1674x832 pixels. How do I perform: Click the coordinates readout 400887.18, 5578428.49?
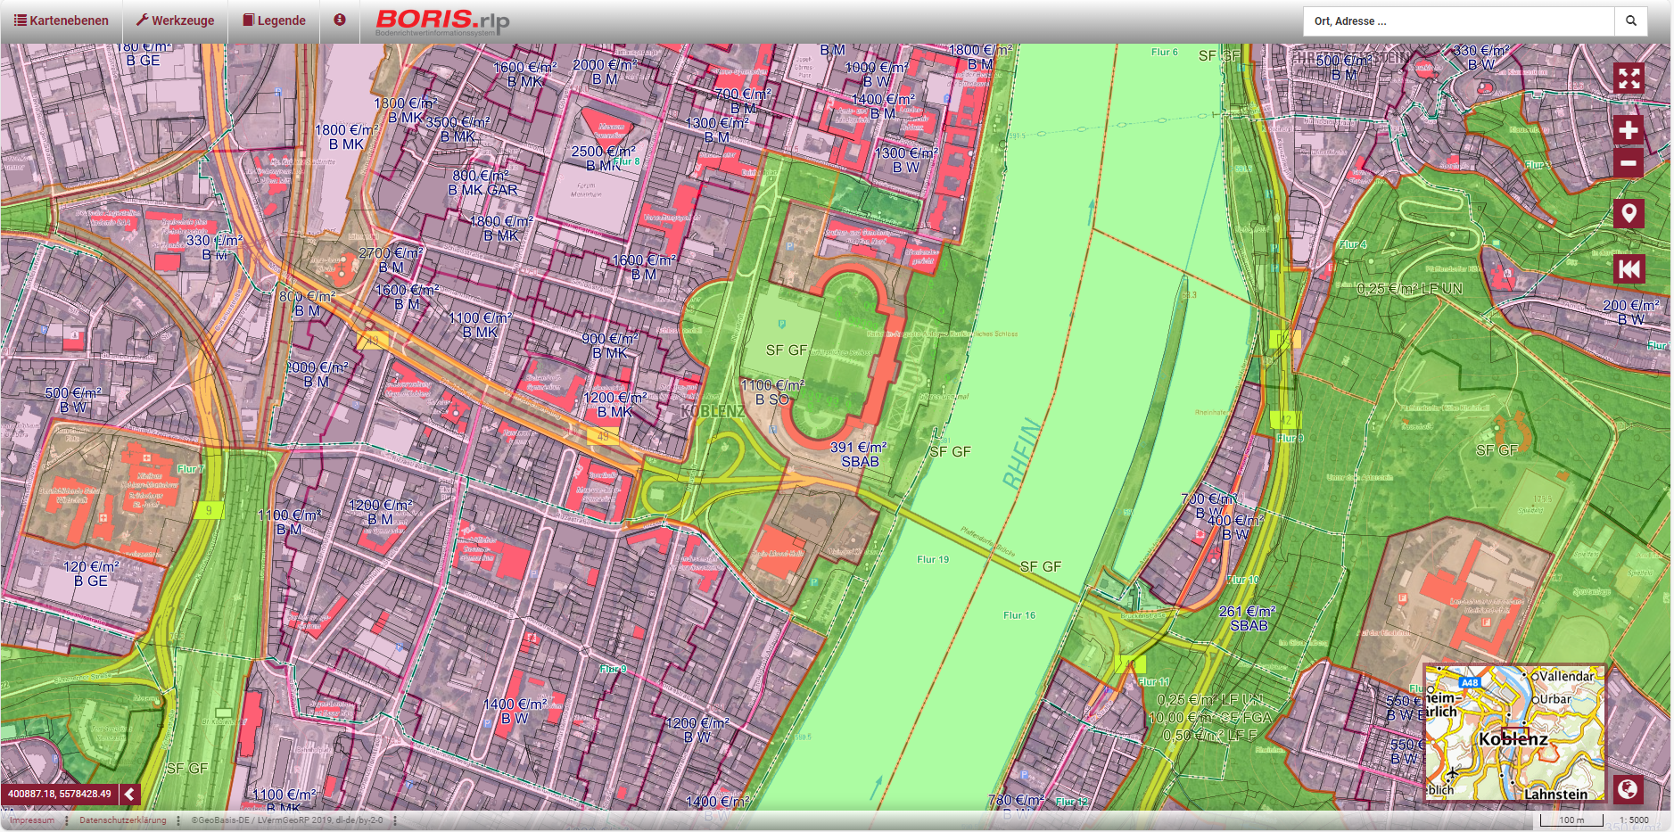(60, 794)
